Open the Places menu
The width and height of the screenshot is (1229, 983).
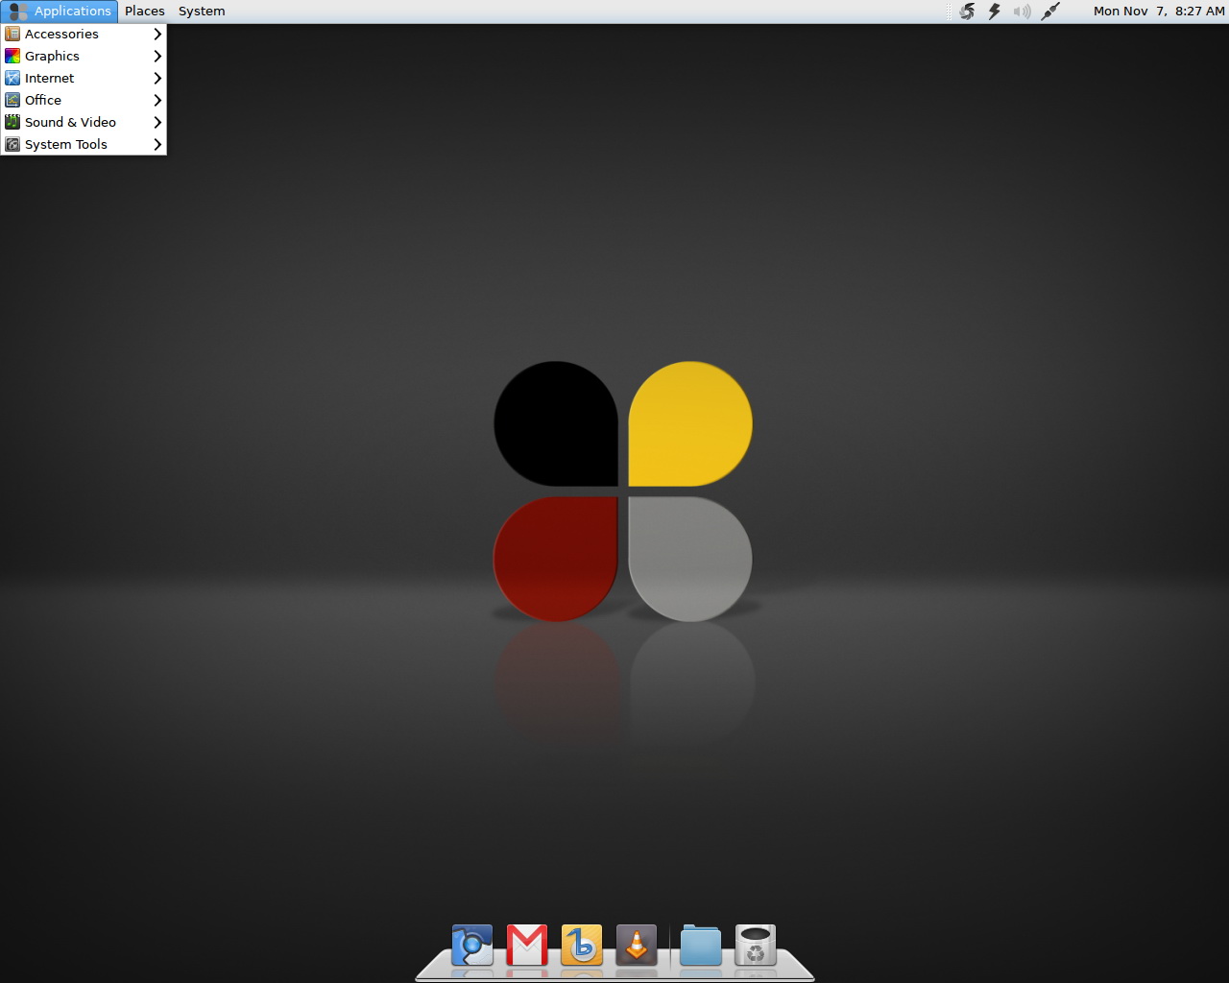click(145, 12)
